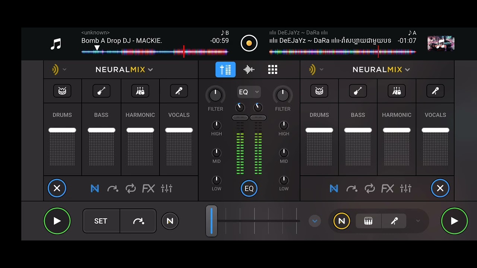Close the right deck panel with X
The image size is (477, 268).
click(440, 188)
